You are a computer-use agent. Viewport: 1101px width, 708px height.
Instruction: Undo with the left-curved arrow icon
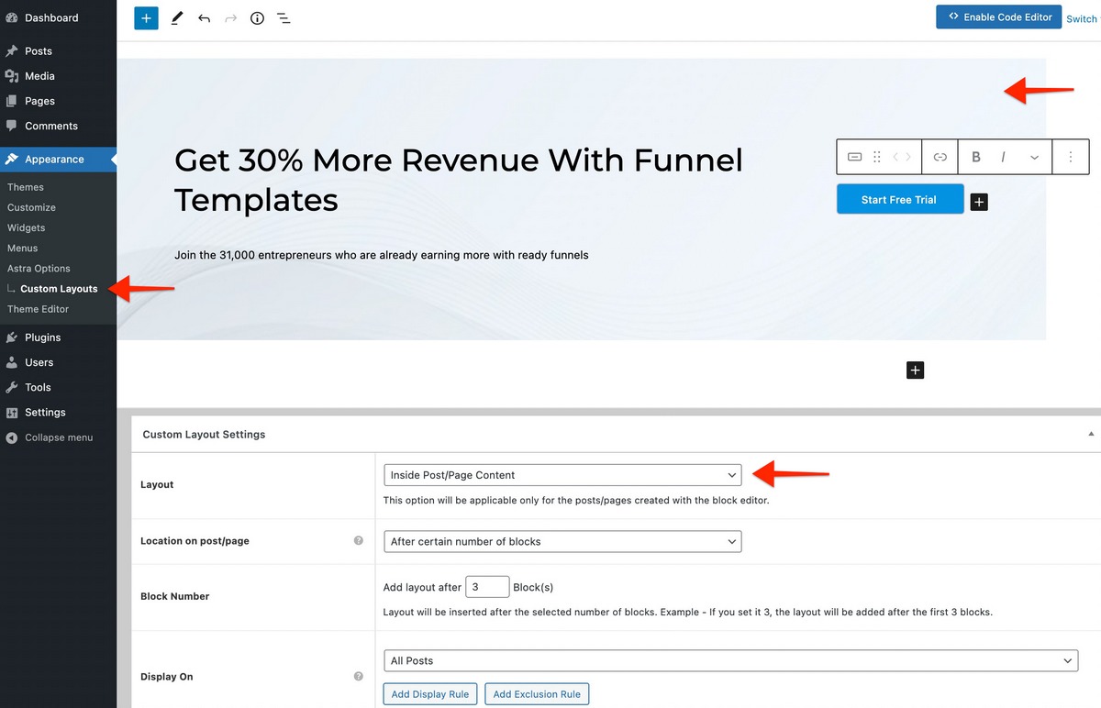pos(204,17)
